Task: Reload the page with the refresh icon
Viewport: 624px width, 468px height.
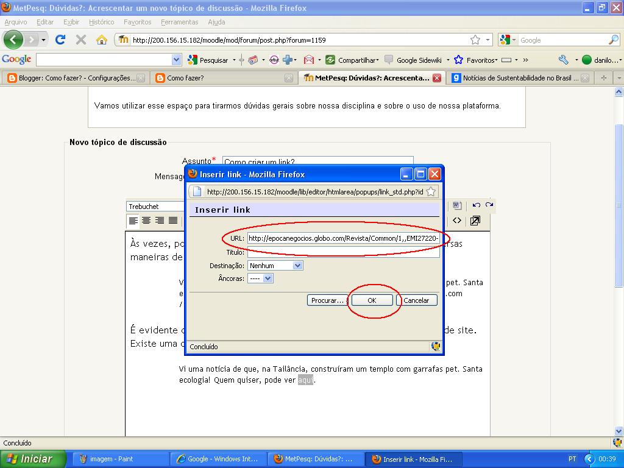Action: (x=60, y=40)
